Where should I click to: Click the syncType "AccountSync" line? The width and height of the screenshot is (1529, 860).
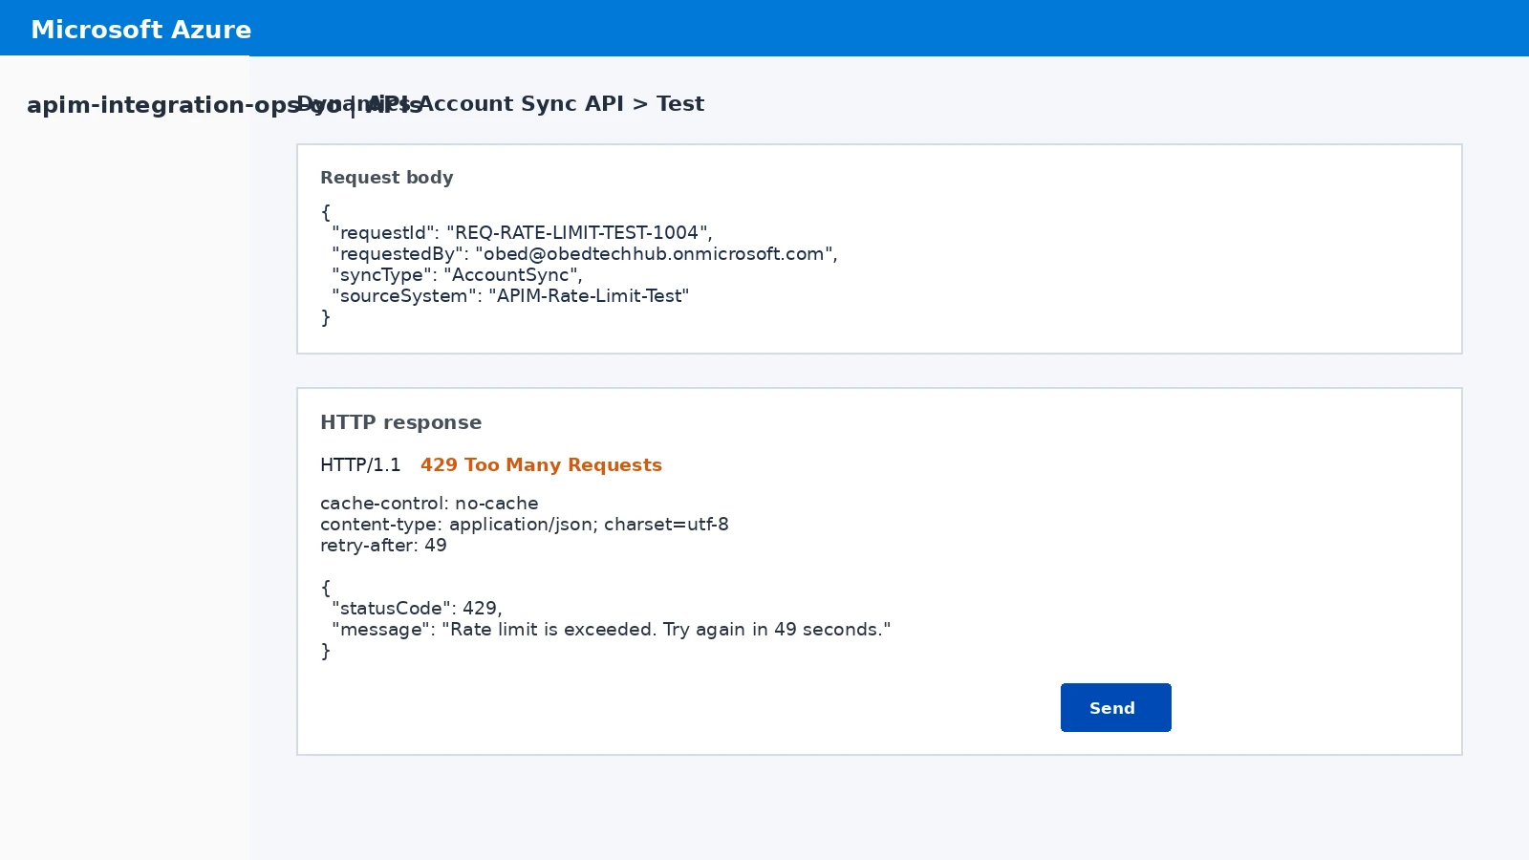point(457,275)
